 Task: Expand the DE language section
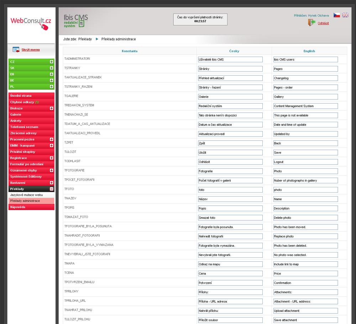[52, 80]
